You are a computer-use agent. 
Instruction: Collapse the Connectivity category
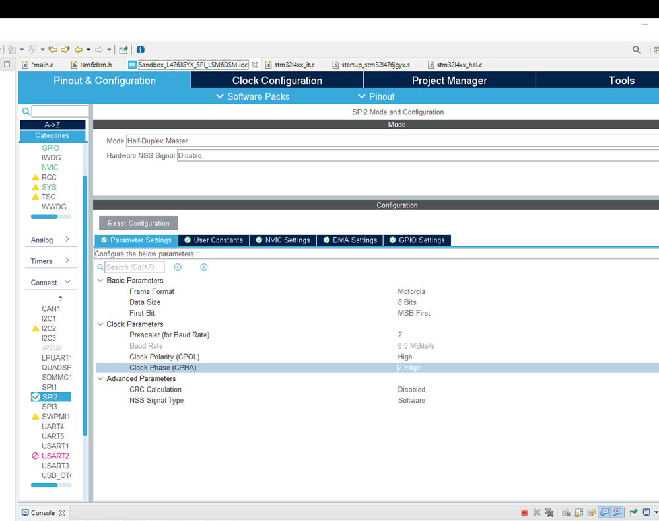coord(50,283)
